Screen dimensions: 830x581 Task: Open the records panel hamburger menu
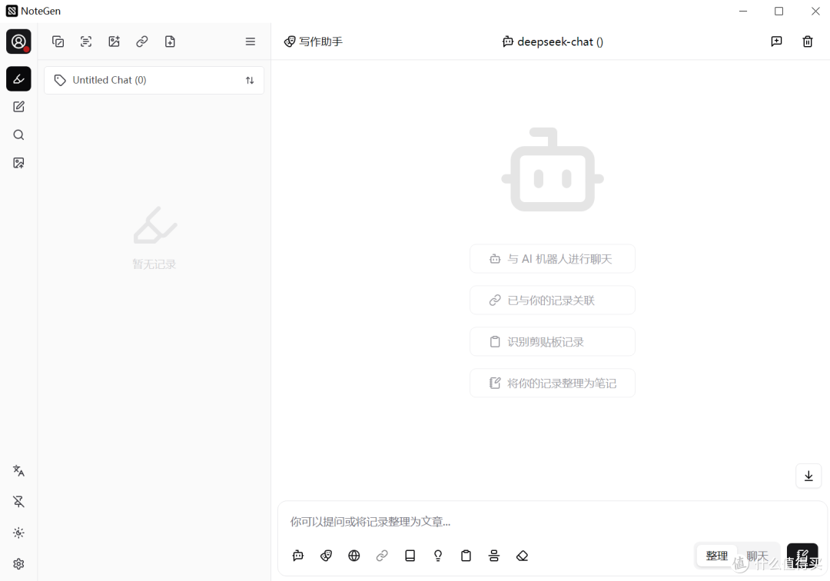coord(250,41)
